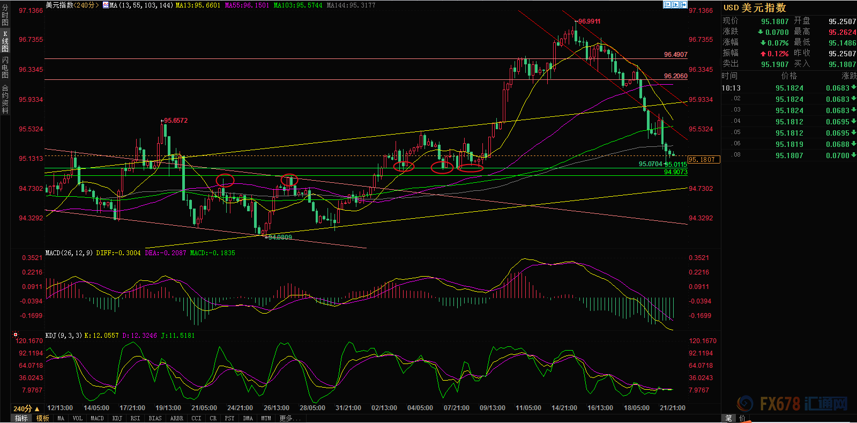Open the 分时图 side tab

click(x=5, y=16)
